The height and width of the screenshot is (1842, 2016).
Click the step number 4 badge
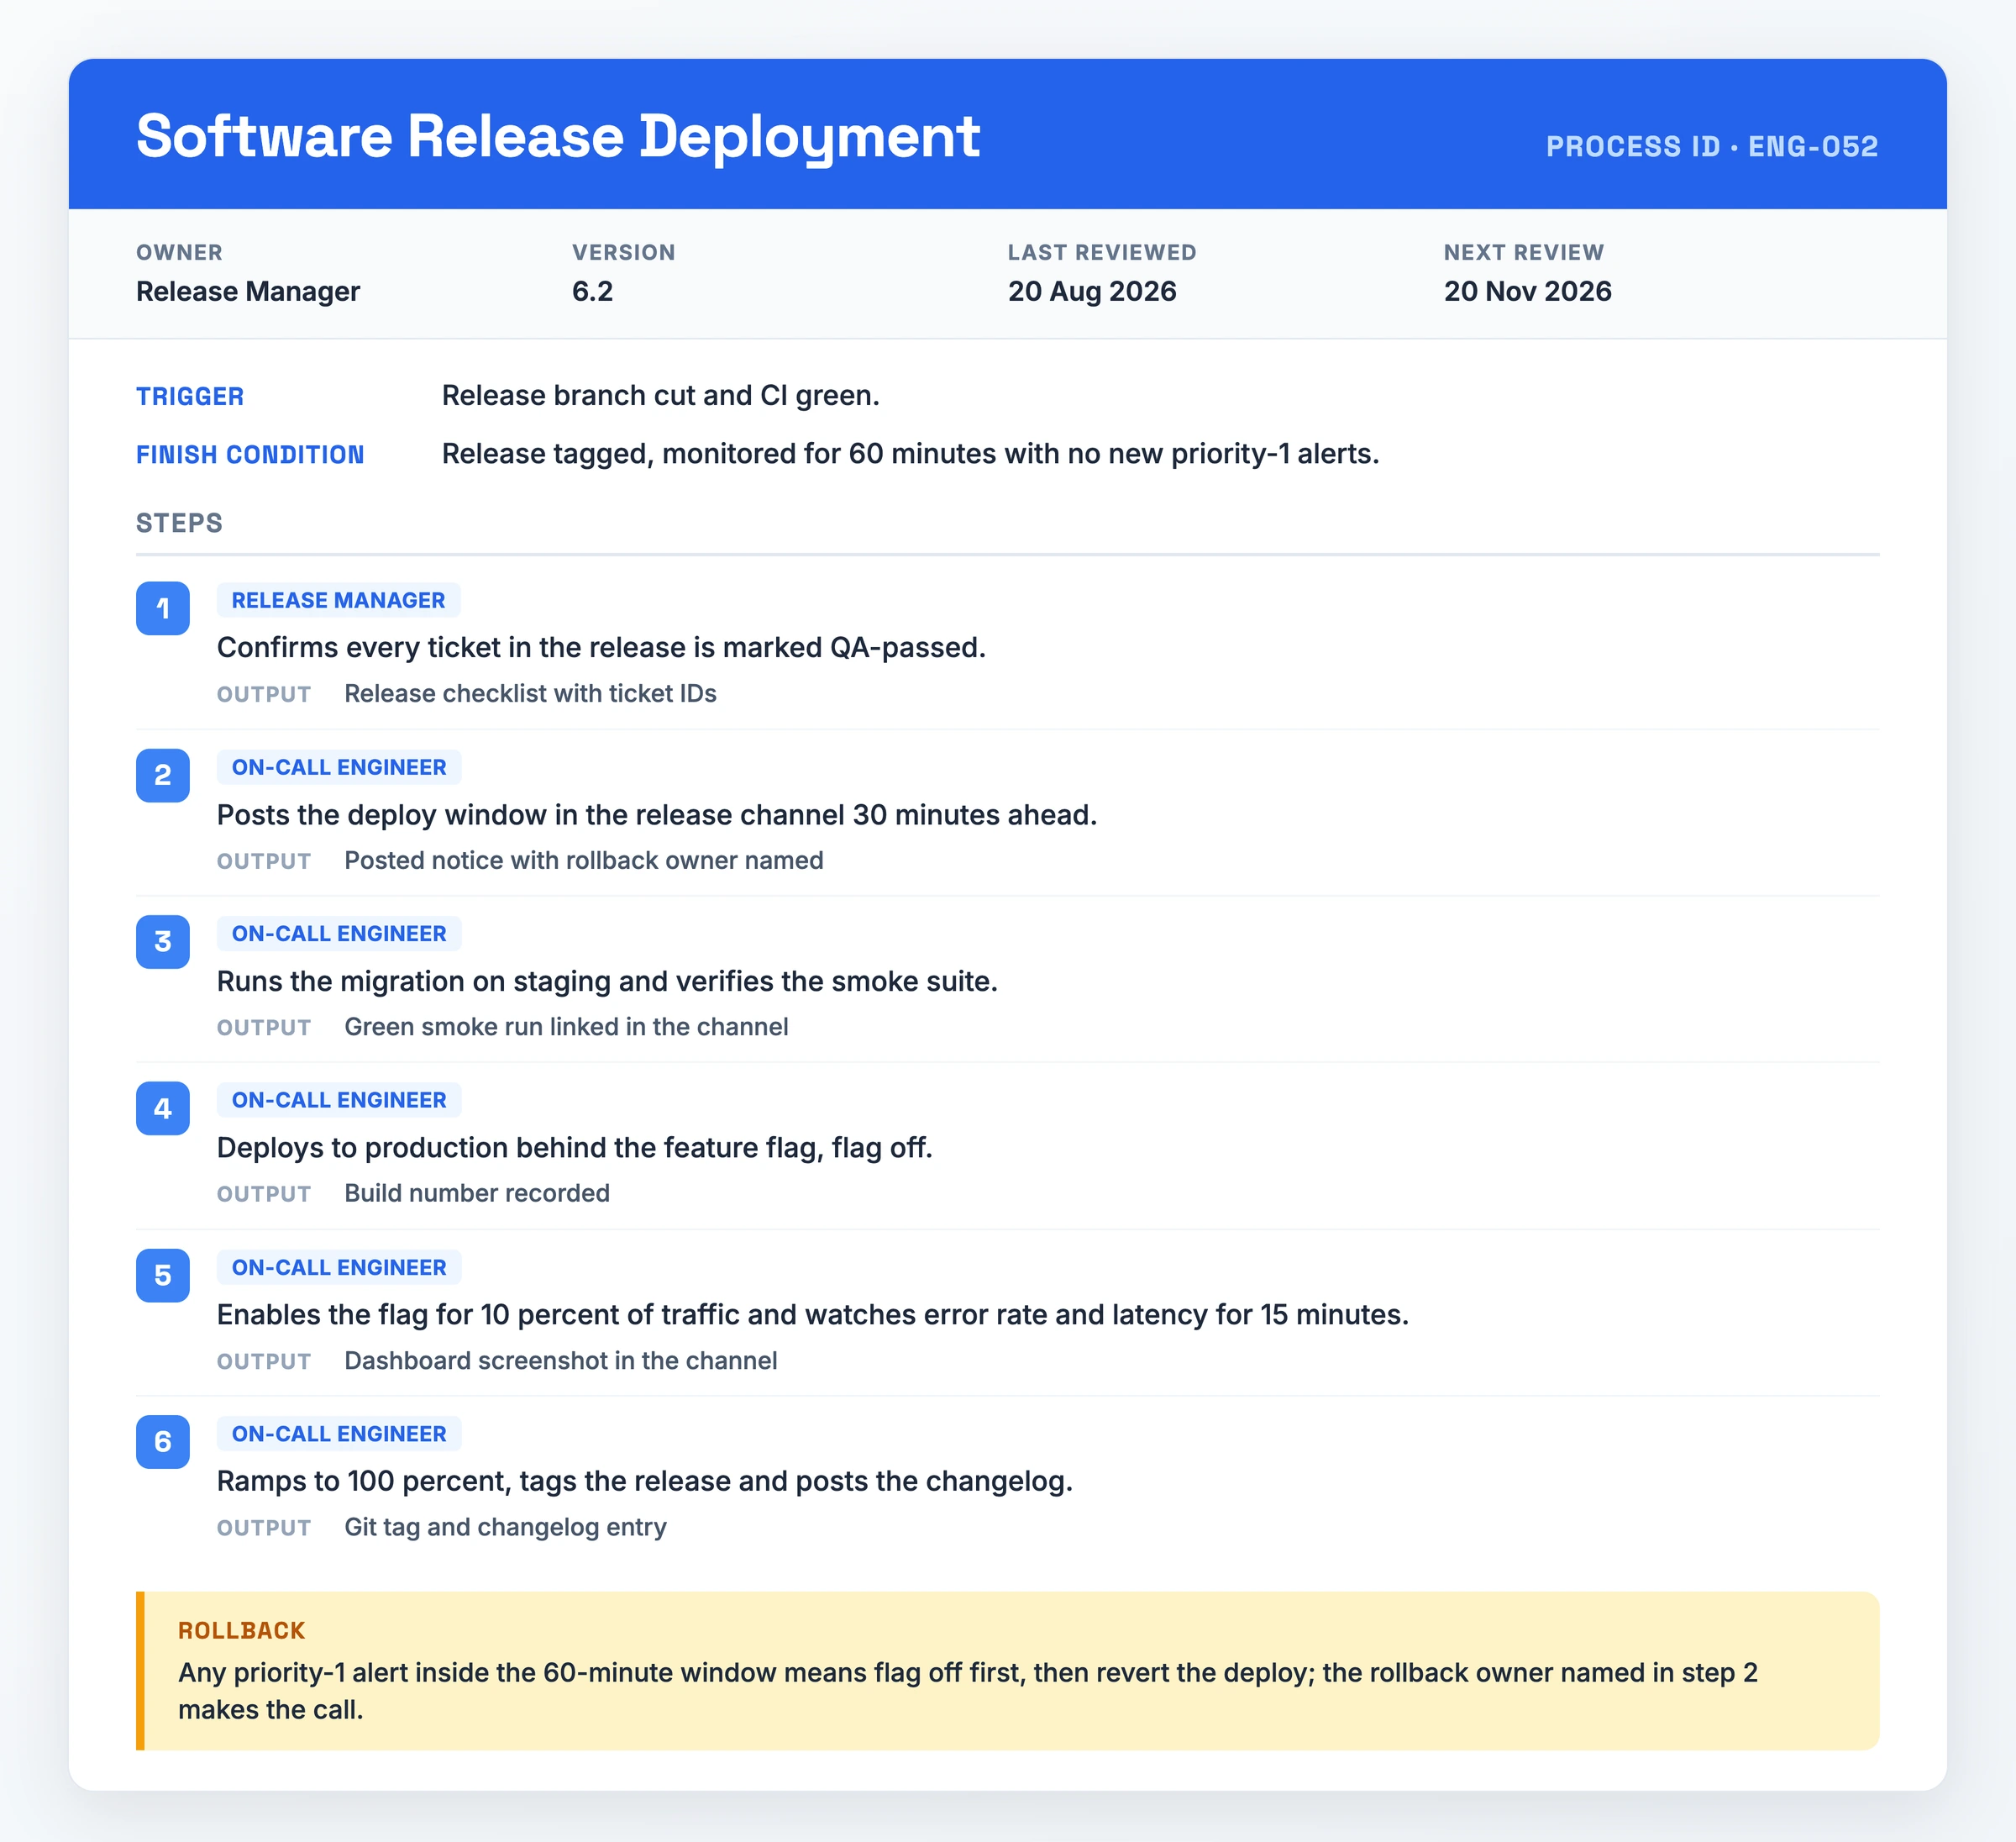pyautogui.click(x=163, y=1108)
